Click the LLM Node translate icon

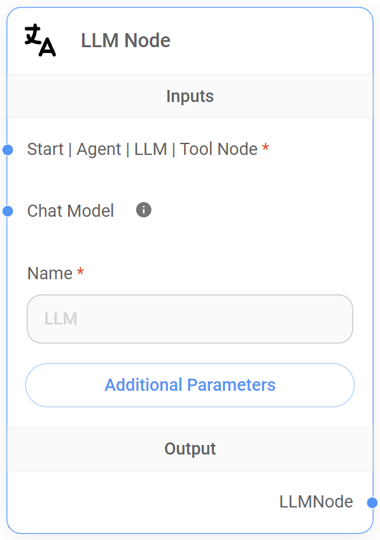[x=40, y=40]
